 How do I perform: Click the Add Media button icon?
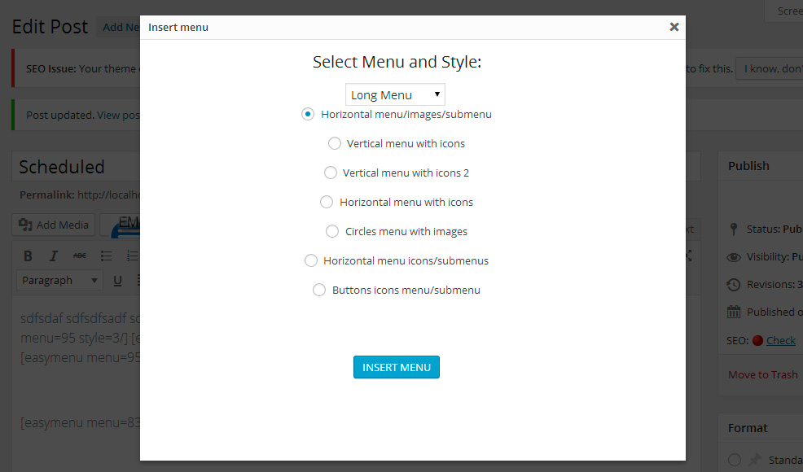[25, 225]
